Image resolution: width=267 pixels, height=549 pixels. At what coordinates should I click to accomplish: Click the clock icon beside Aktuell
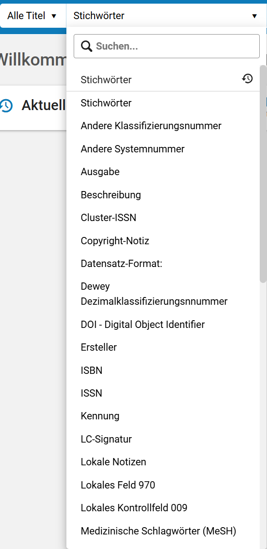(x=6, y=106)
